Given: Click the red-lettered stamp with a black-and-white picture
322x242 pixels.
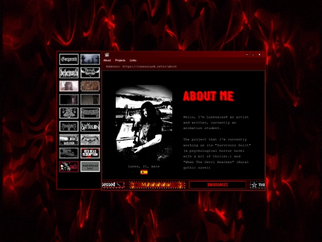Looking at the screenshot, I should click(x=69, y=167).
